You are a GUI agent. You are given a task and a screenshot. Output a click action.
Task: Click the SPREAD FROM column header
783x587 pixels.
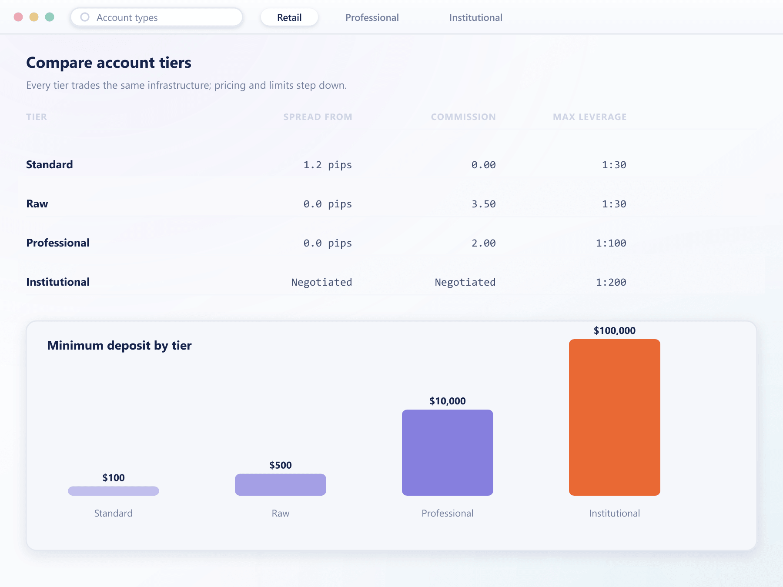[x=318, y=117]
